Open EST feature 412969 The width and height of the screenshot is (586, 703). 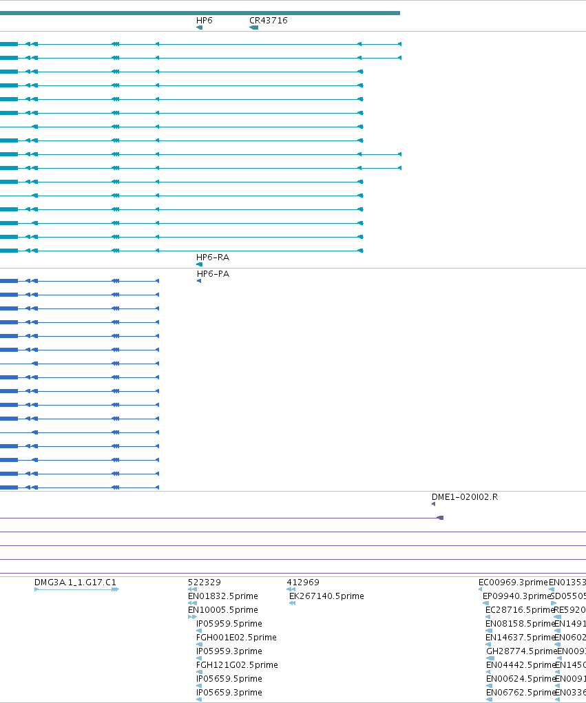pos(303,583)
